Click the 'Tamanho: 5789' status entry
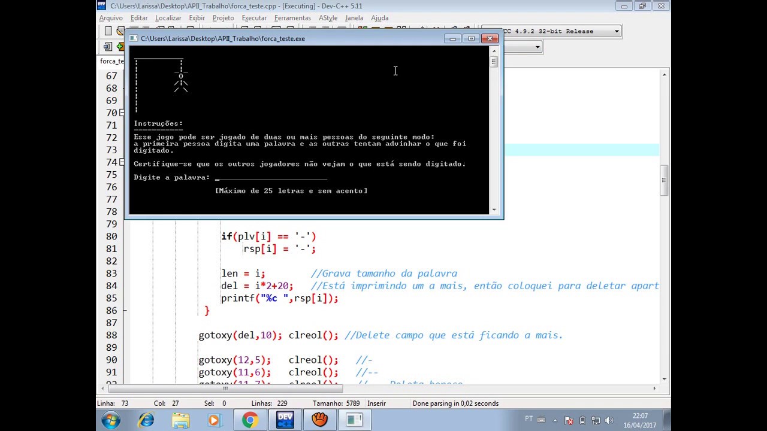Image resolution: width=767 pixels, height=431 pixels. click(337, 403)
